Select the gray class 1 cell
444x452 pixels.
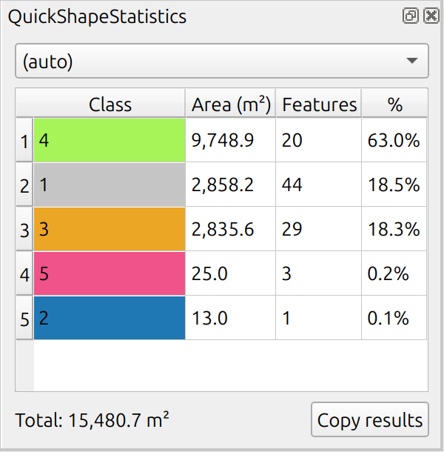pos(110,185)
